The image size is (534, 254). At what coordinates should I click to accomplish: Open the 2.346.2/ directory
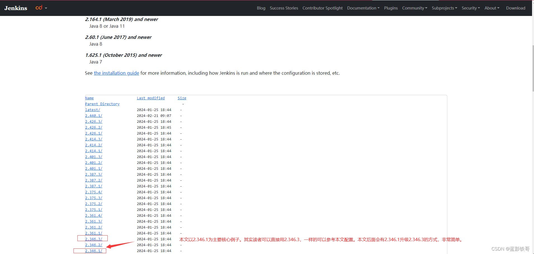click(94, 245)
